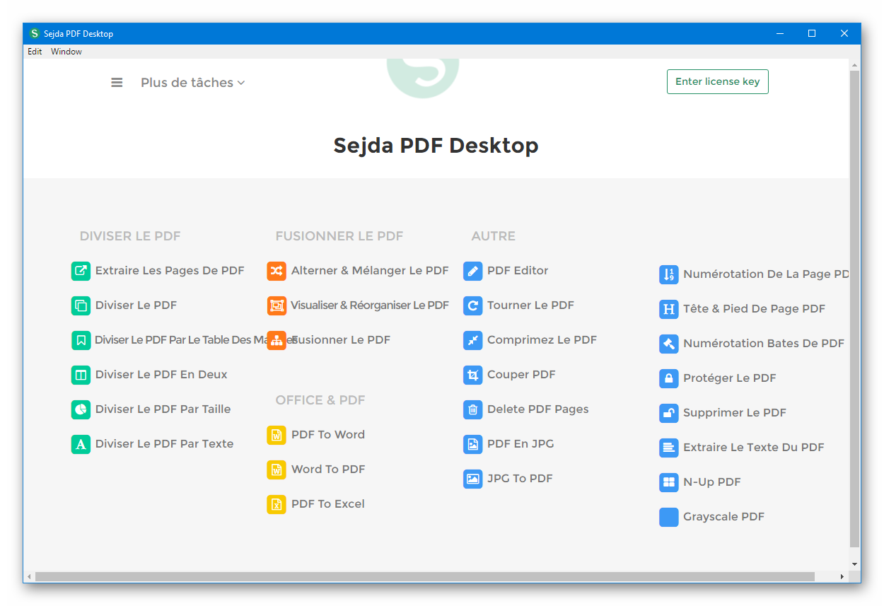884x606 pixels.
Task: Click the vertical scrollbar up arrow
Action: (854, 65)
